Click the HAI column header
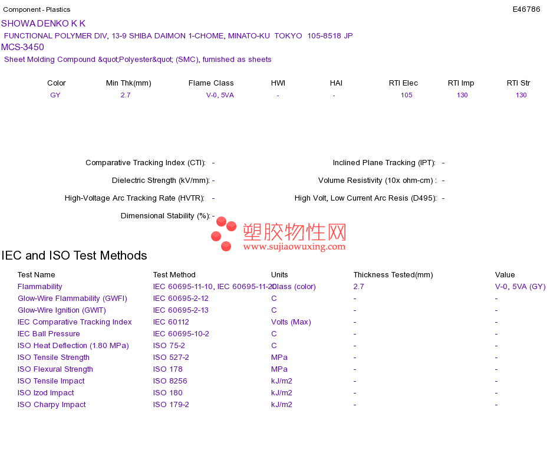 tap(336, 83)
